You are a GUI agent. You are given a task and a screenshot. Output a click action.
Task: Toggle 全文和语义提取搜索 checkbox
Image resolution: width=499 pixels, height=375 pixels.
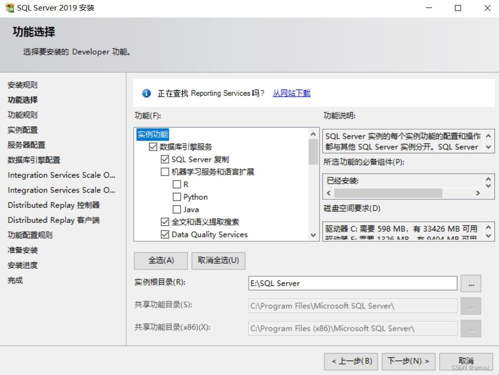click(165, 222)
